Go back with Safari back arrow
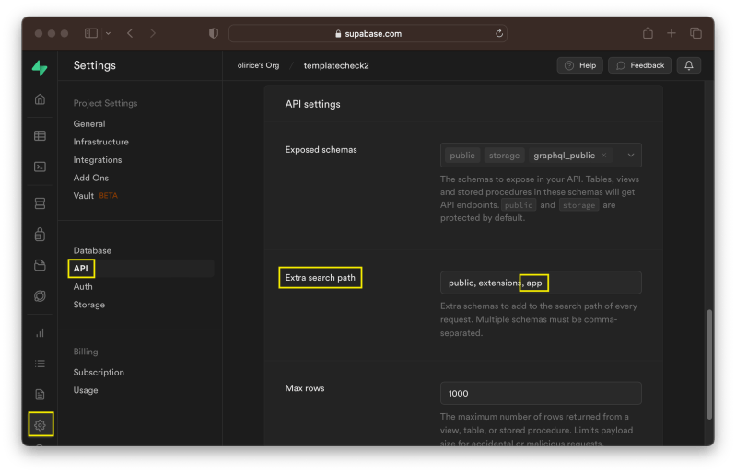Image resolution: width=736 pixels, height=473 pixels. 130,33
